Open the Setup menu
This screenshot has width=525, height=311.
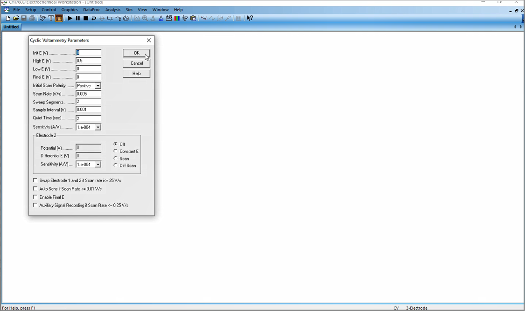tap(30, 10)
